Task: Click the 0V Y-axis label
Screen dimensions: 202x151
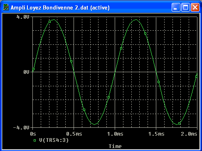Action: pyautogui.click(x=26, y=72)
